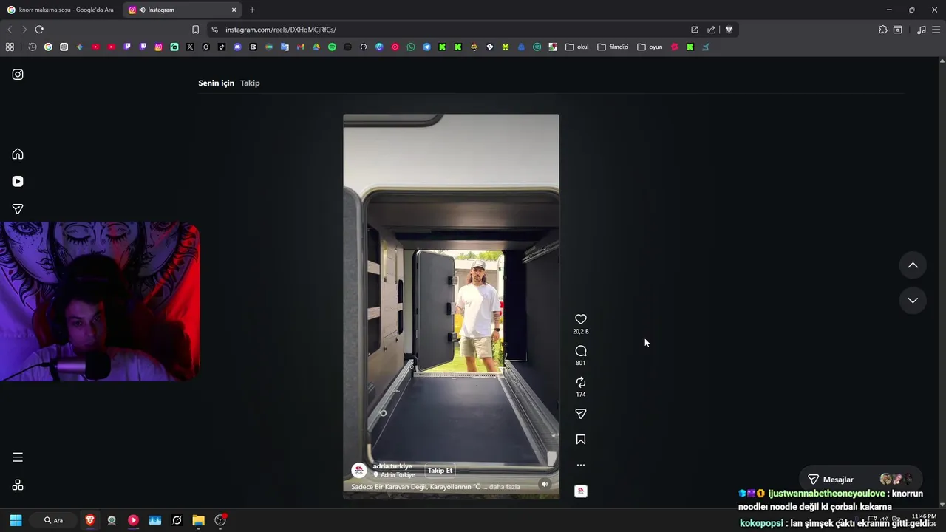Open the Discord bookmark

click(x=237, y=47)
